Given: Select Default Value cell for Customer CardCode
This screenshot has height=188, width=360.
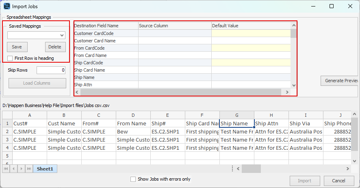Looking at the screenshot, I should click(251, 33).
